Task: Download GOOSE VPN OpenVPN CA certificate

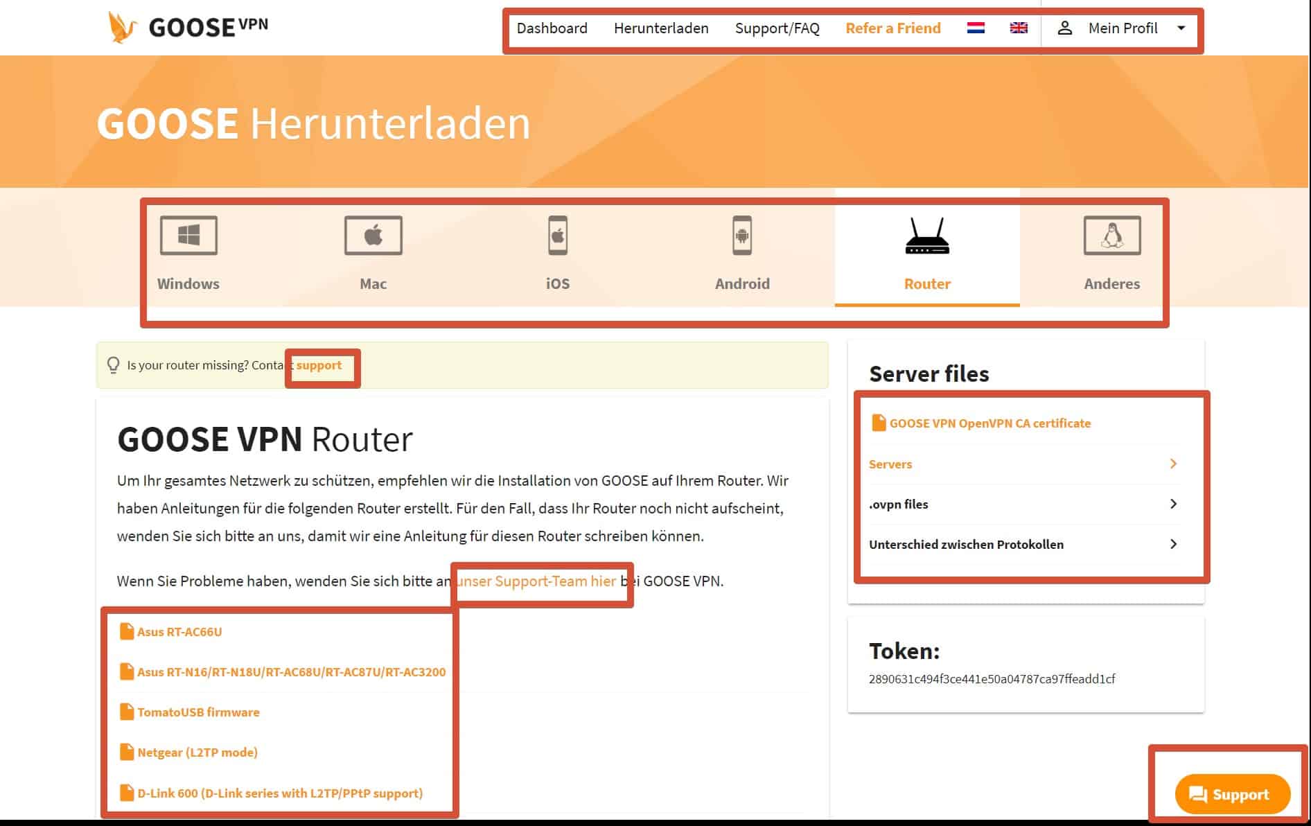Action: 990,423
